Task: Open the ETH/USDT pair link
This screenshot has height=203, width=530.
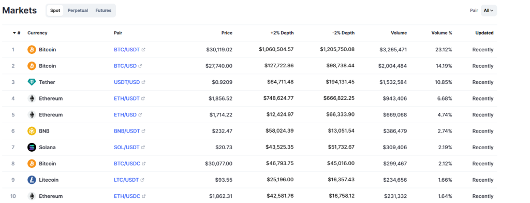Action: tap(127, 98)
